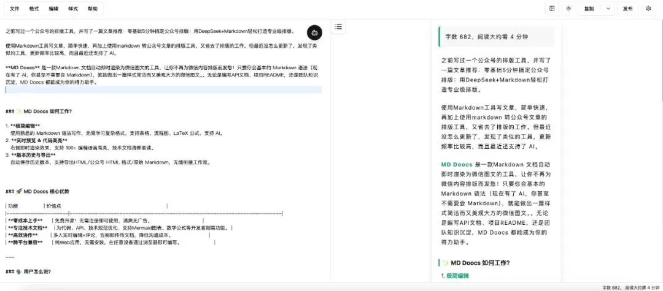
Task: Click the 发布 button
Action: point(627,9)
